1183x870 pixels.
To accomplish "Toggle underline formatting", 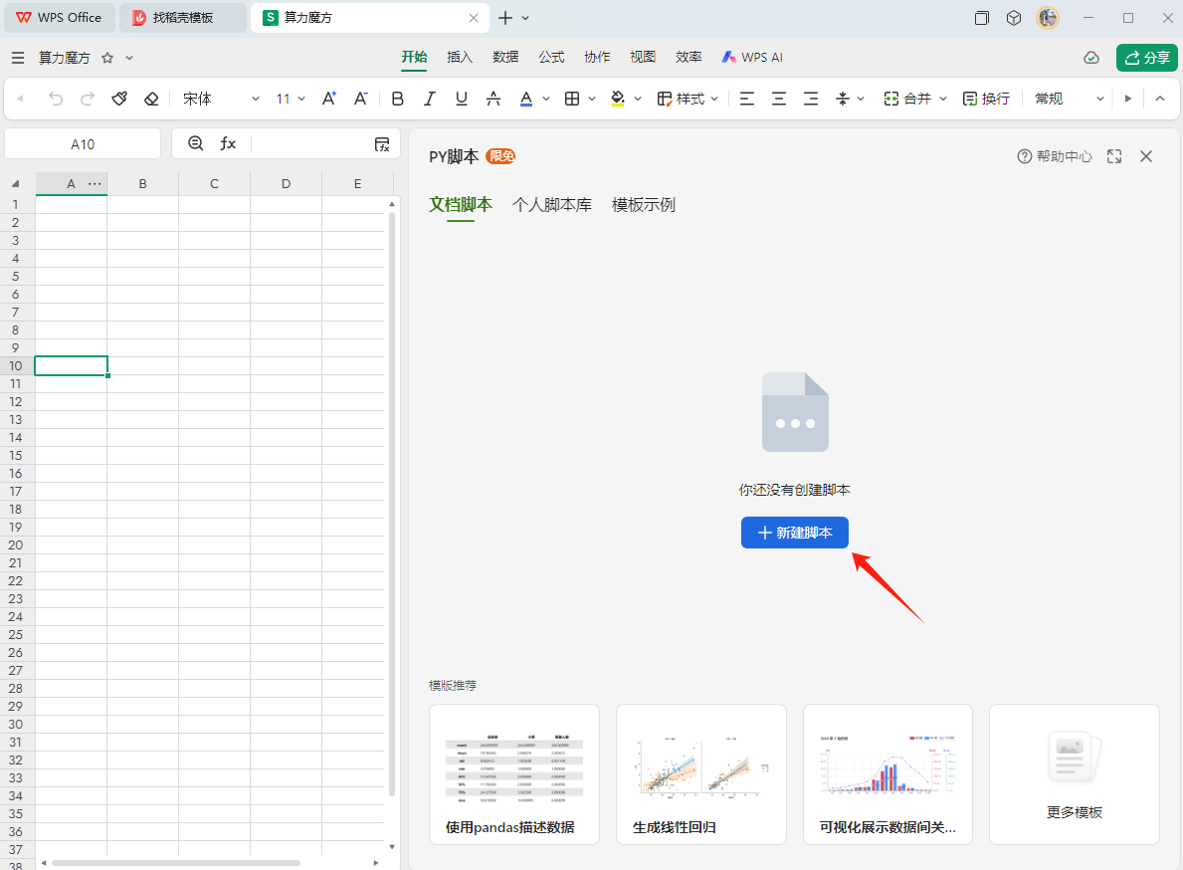I will coord(462,99).
